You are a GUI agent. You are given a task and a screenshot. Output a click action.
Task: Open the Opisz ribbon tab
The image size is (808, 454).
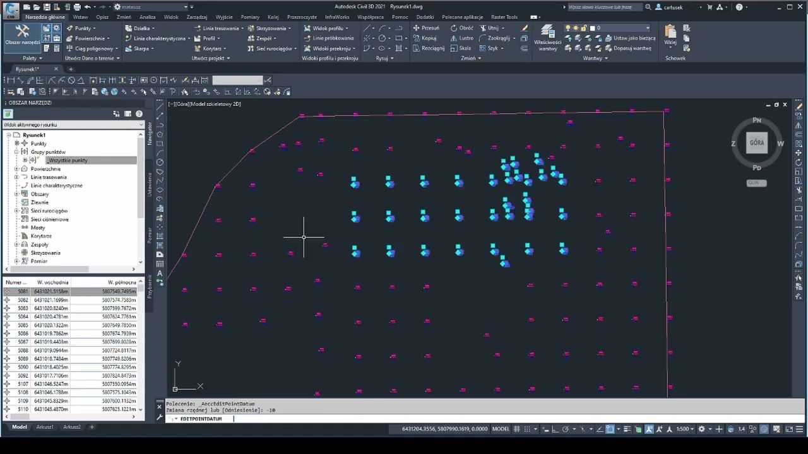102,17
